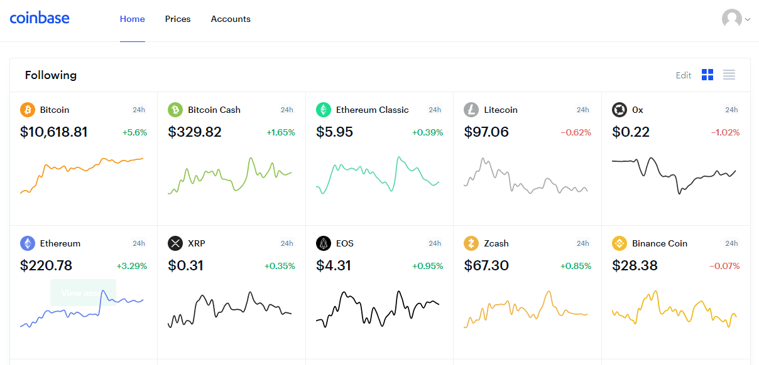This screenshot has width=759, height=365.
Task: Click the Coinbase logo
Action: point(40,18)
